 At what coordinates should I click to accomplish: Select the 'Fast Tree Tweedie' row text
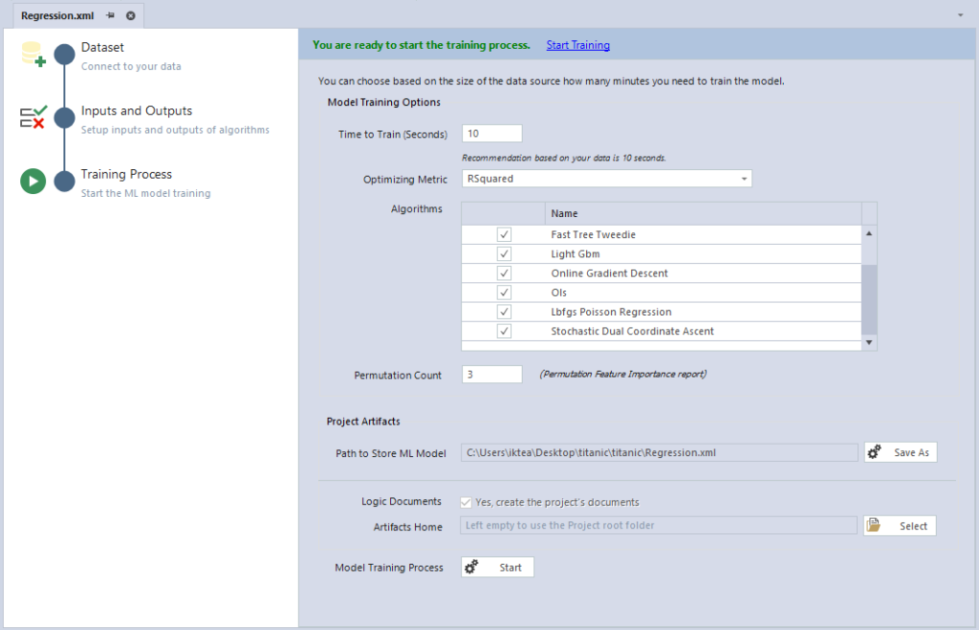point(593,235)
